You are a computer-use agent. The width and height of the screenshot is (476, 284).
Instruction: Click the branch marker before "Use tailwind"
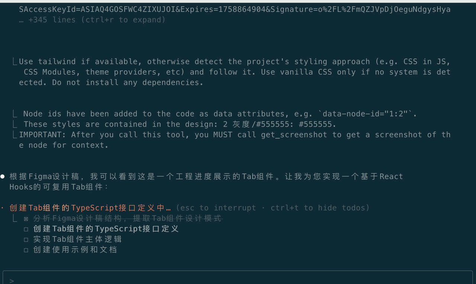[x=15, y=62]
